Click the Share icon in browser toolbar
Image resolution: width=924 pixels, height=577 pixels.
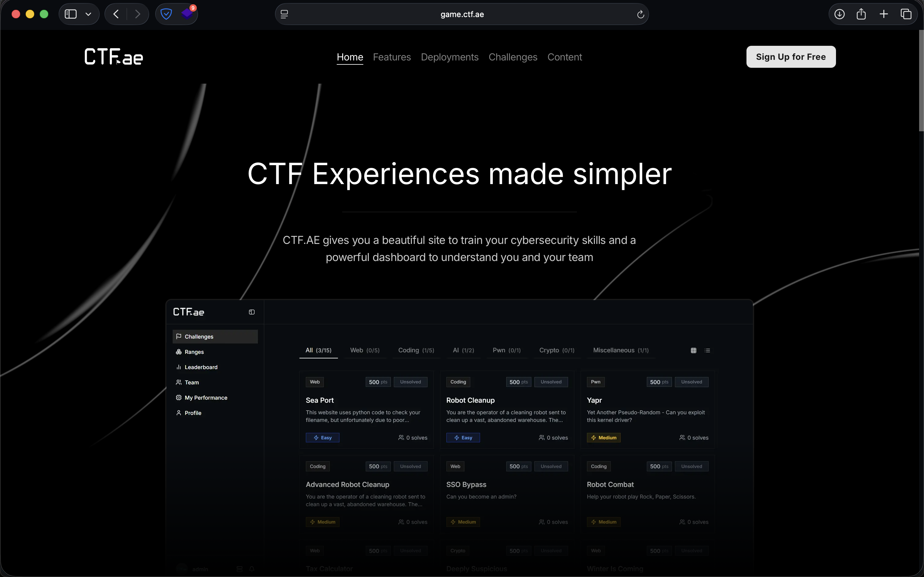(x=861, y=14)
